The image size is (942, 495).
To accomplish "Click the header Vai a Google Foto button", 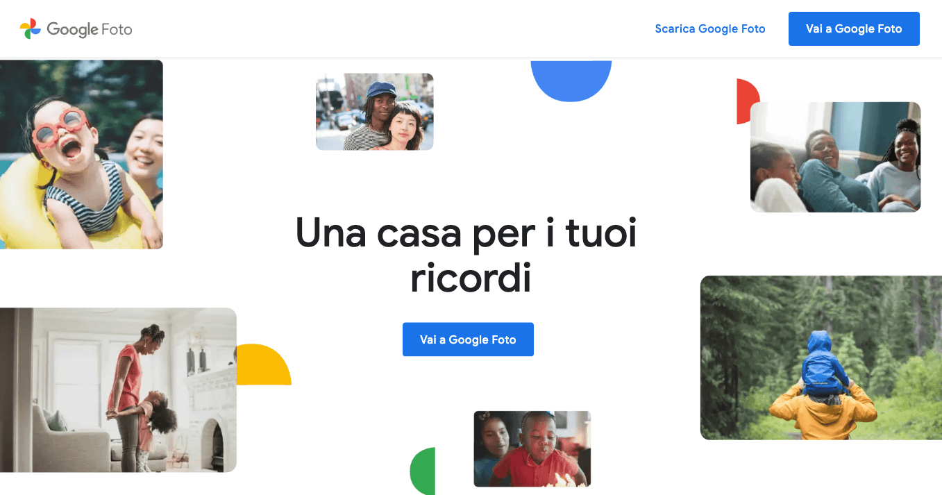I will coord(854,28).
